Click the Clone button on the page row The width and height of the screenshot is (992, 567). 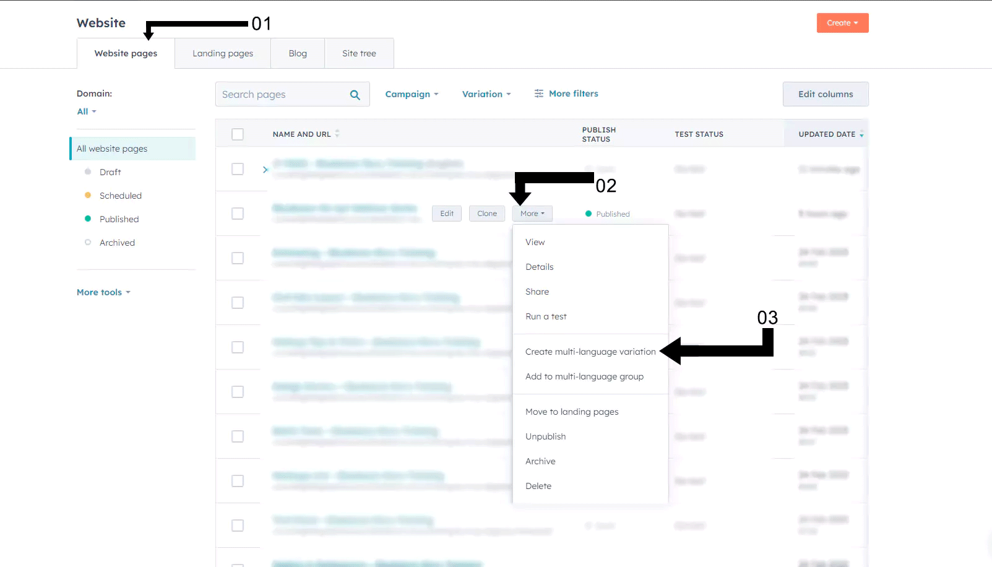(x=487, y=214)
